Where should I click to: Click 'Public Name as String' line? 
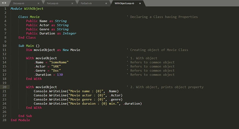pyautogui.click(x=46, y=21)
